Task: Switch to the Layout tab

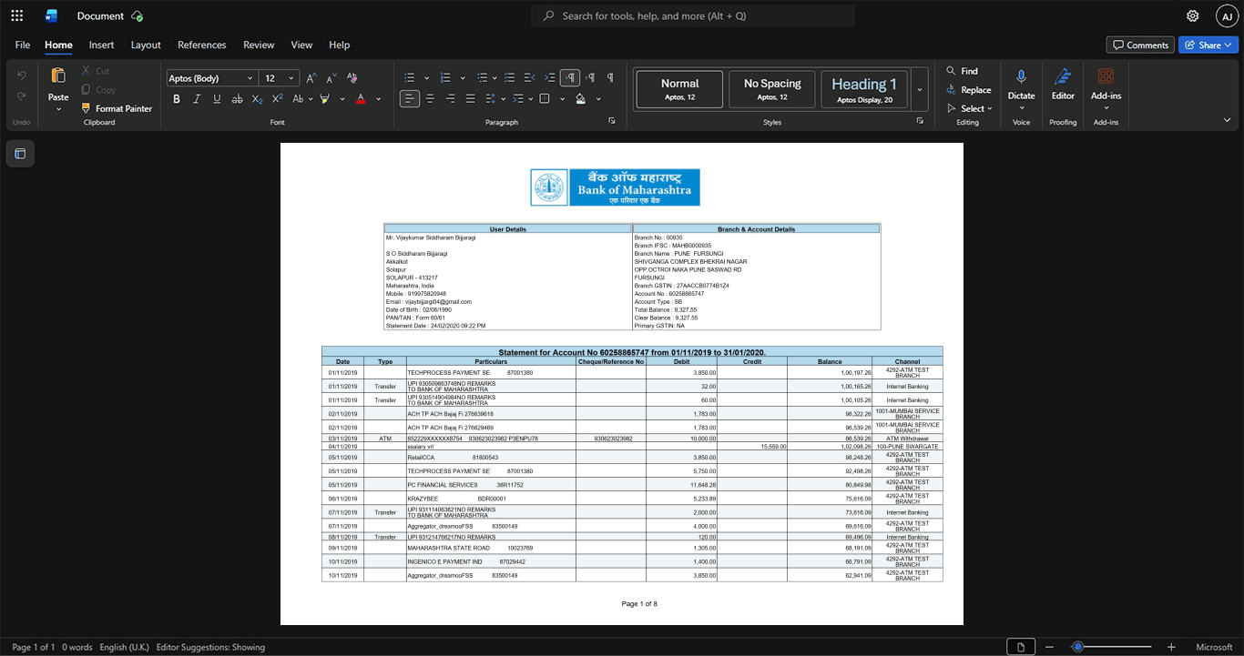Action: pos(146,45)
